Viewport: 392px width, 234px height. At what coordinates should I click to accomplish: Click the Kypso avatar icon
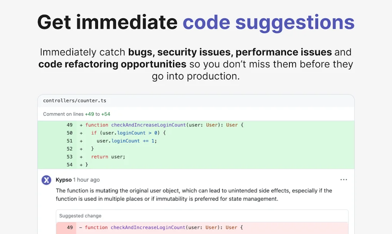click(46, 180)
